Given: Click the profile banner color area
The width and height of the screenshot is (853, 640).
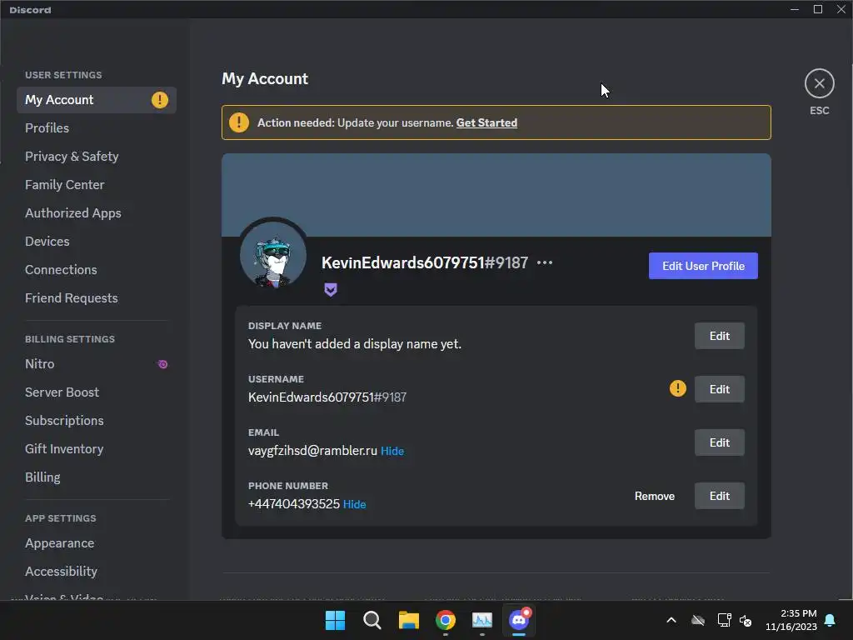Looking at the screenshot, I should (496, 195).
